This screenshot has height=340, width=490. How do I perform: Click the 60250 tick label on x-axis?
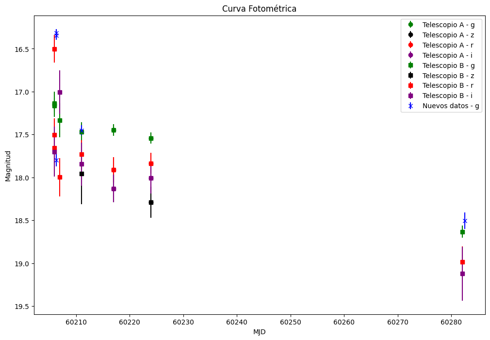click(291, 322)
